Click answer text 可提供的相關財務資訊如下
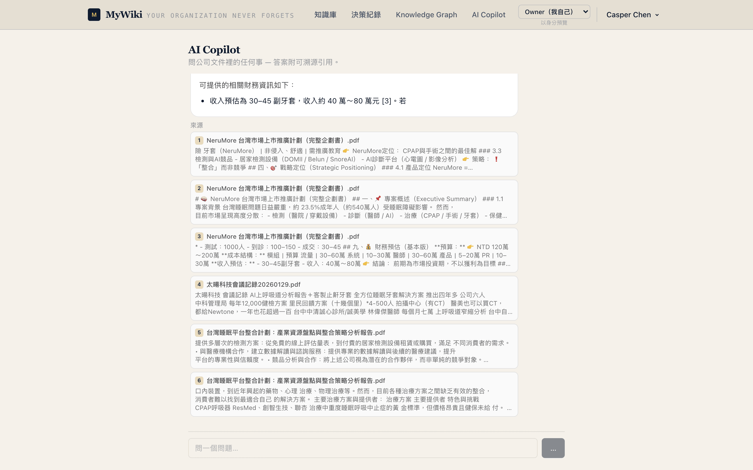This screenshot has height=470, width=753. tap(247, 85)
